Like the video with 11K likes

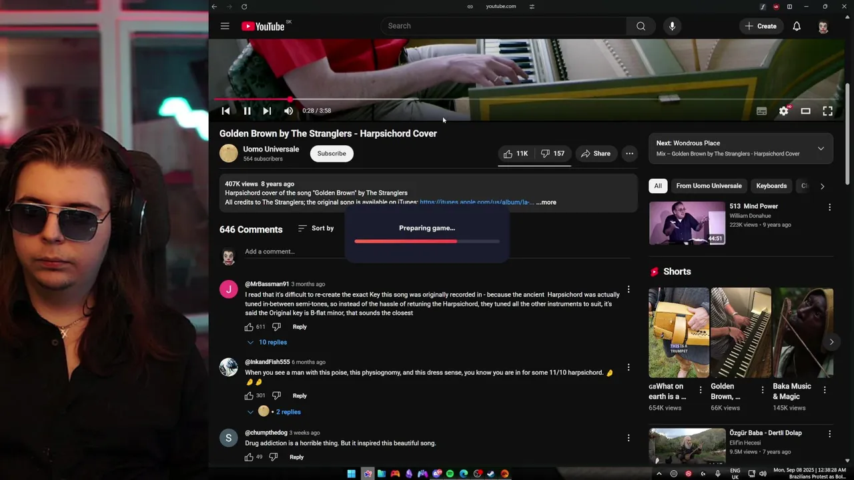click(515, 154)
